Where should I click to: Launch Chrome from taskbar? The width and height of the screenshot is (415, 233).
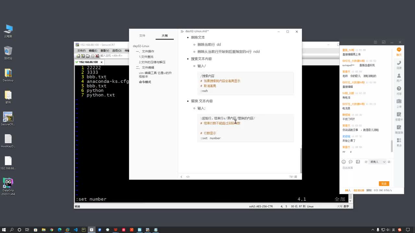point(52,230)
